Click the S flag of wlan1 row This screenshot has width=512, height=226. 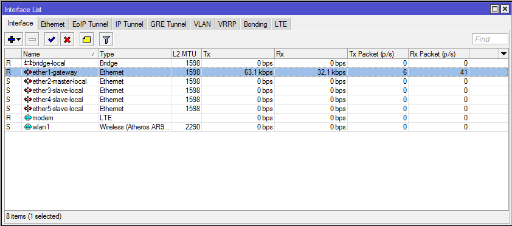pos(8,127)
